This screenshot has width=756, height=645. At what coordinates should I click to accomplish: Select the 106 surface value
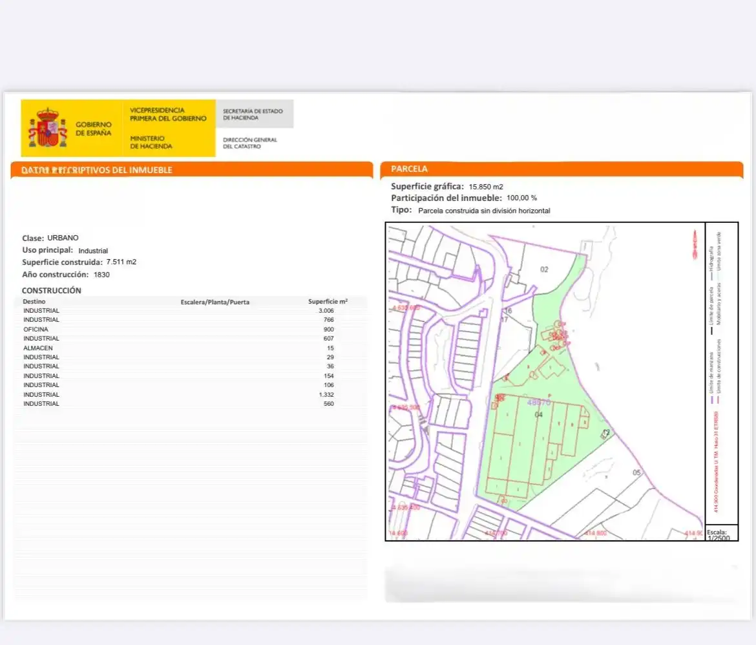coord(329,385)
